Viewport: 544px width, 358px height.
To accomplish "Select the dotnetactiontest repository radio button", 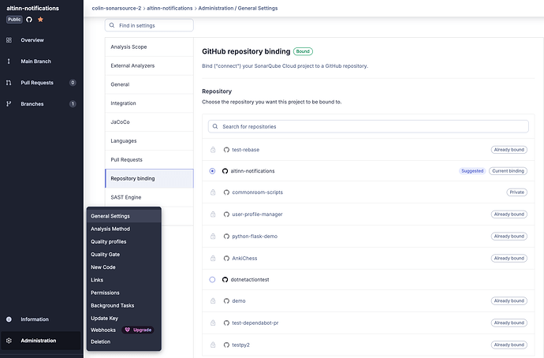I will click(212, 280).
